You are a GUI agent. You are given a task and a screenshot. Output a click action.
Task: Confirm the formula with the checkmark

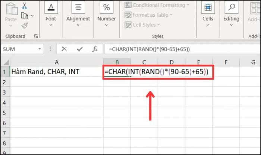point(80,49)
